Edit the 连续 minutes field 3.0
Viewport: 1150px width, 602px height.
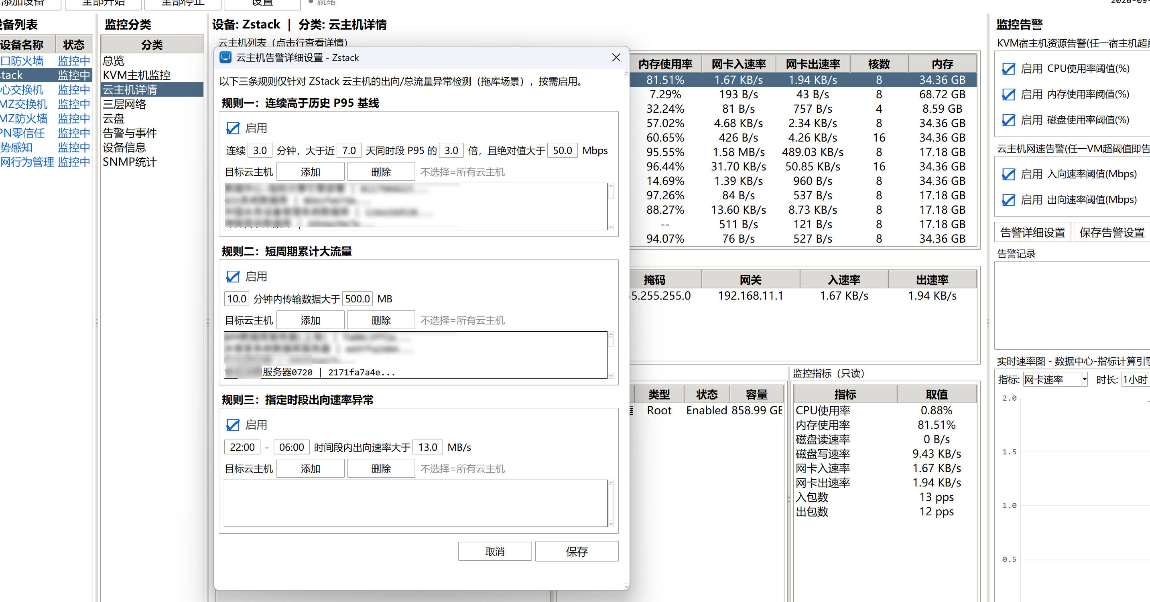pos(260,150)
